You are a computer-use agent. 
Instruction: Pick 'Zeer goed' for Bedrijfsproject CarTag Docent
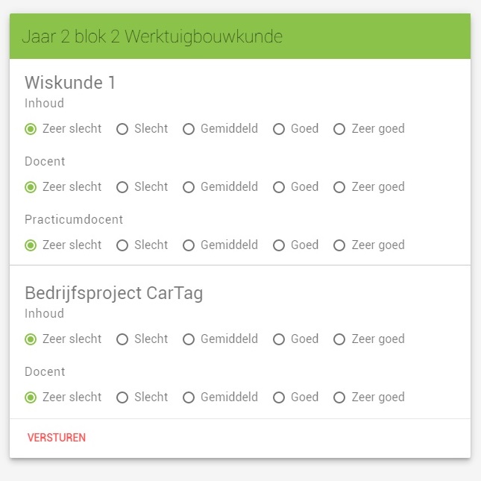click(x=339, y=397)
